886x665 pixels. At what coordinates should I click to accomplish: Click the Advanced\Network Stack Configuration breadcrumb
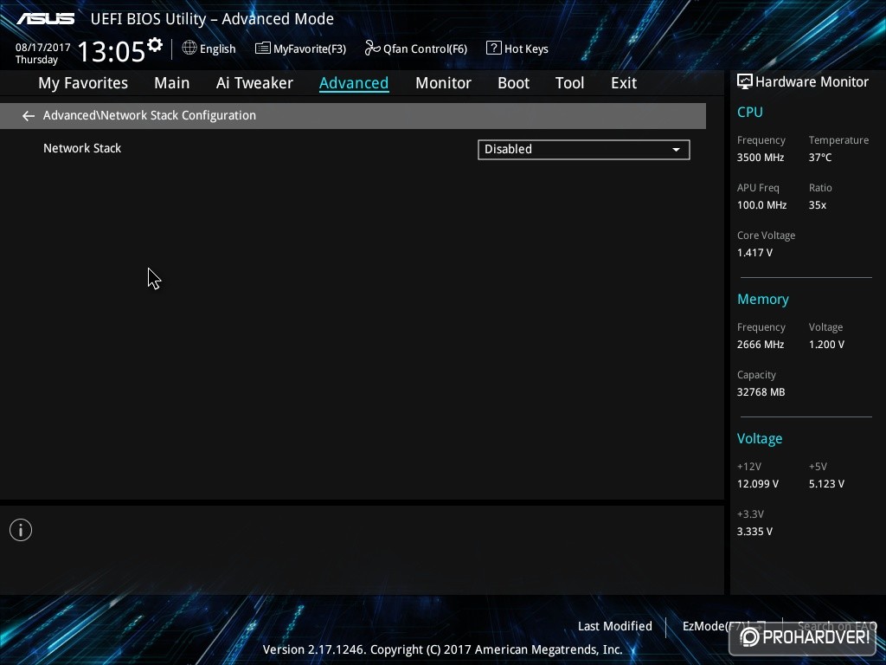(x=150, y=115)
